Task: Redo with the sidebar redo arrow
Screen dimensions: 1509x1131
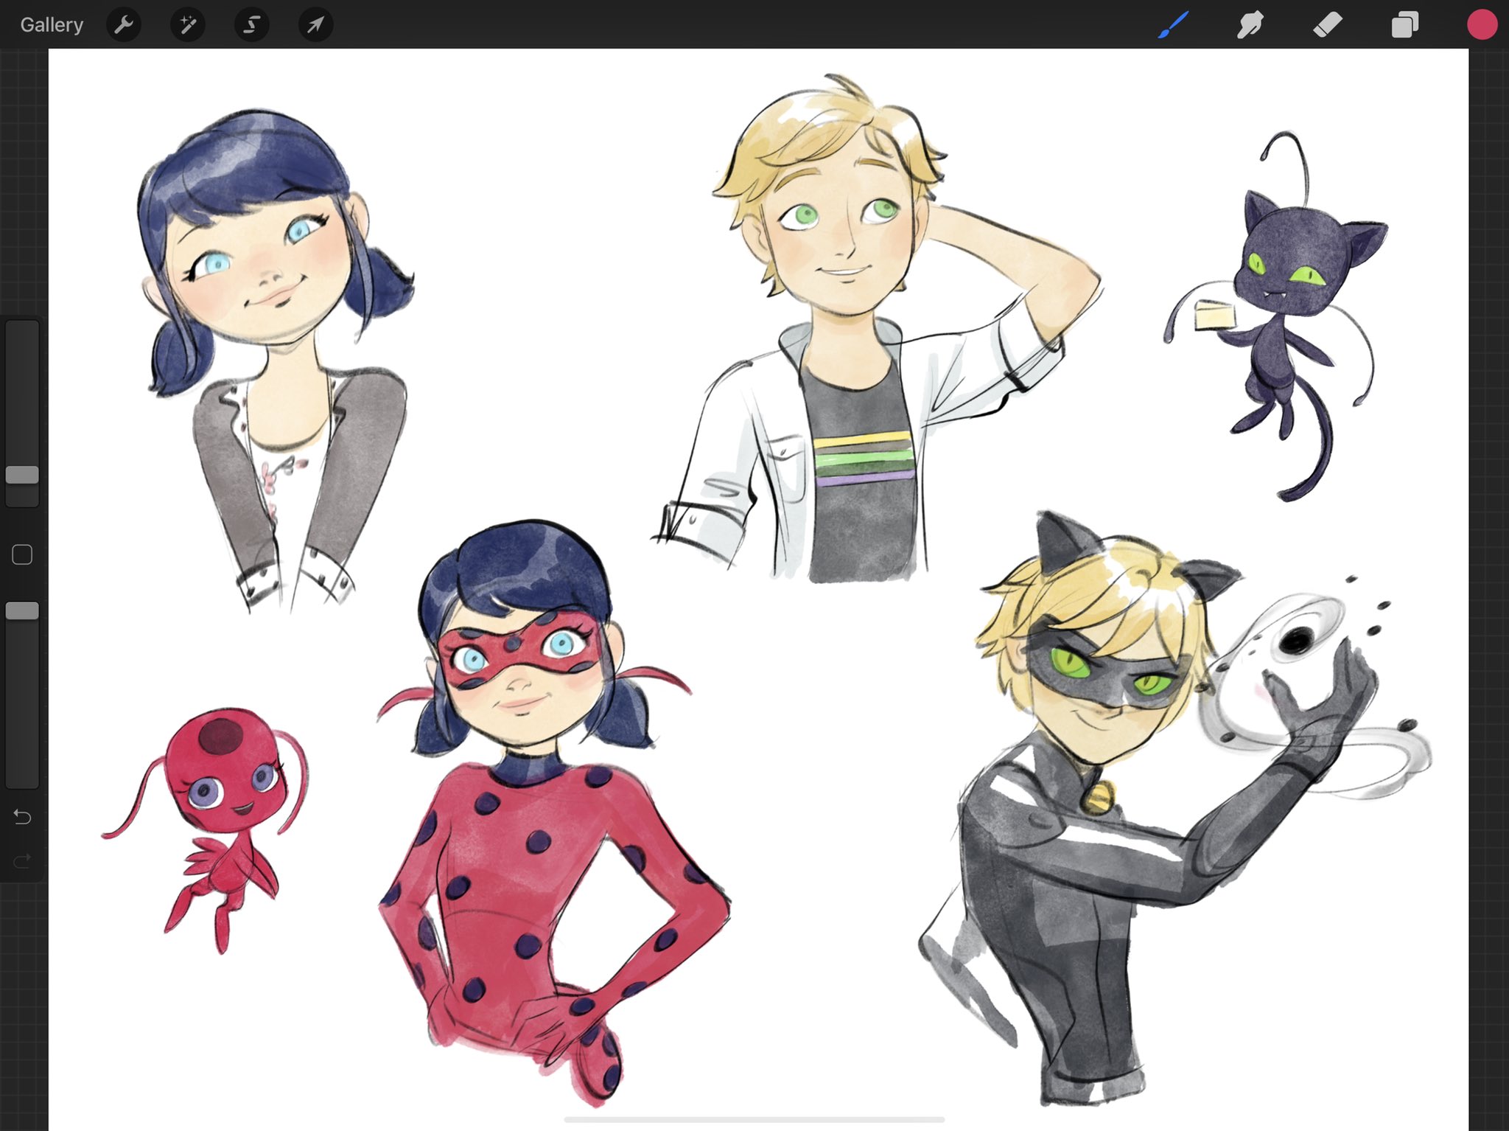Action: (22, 860)
